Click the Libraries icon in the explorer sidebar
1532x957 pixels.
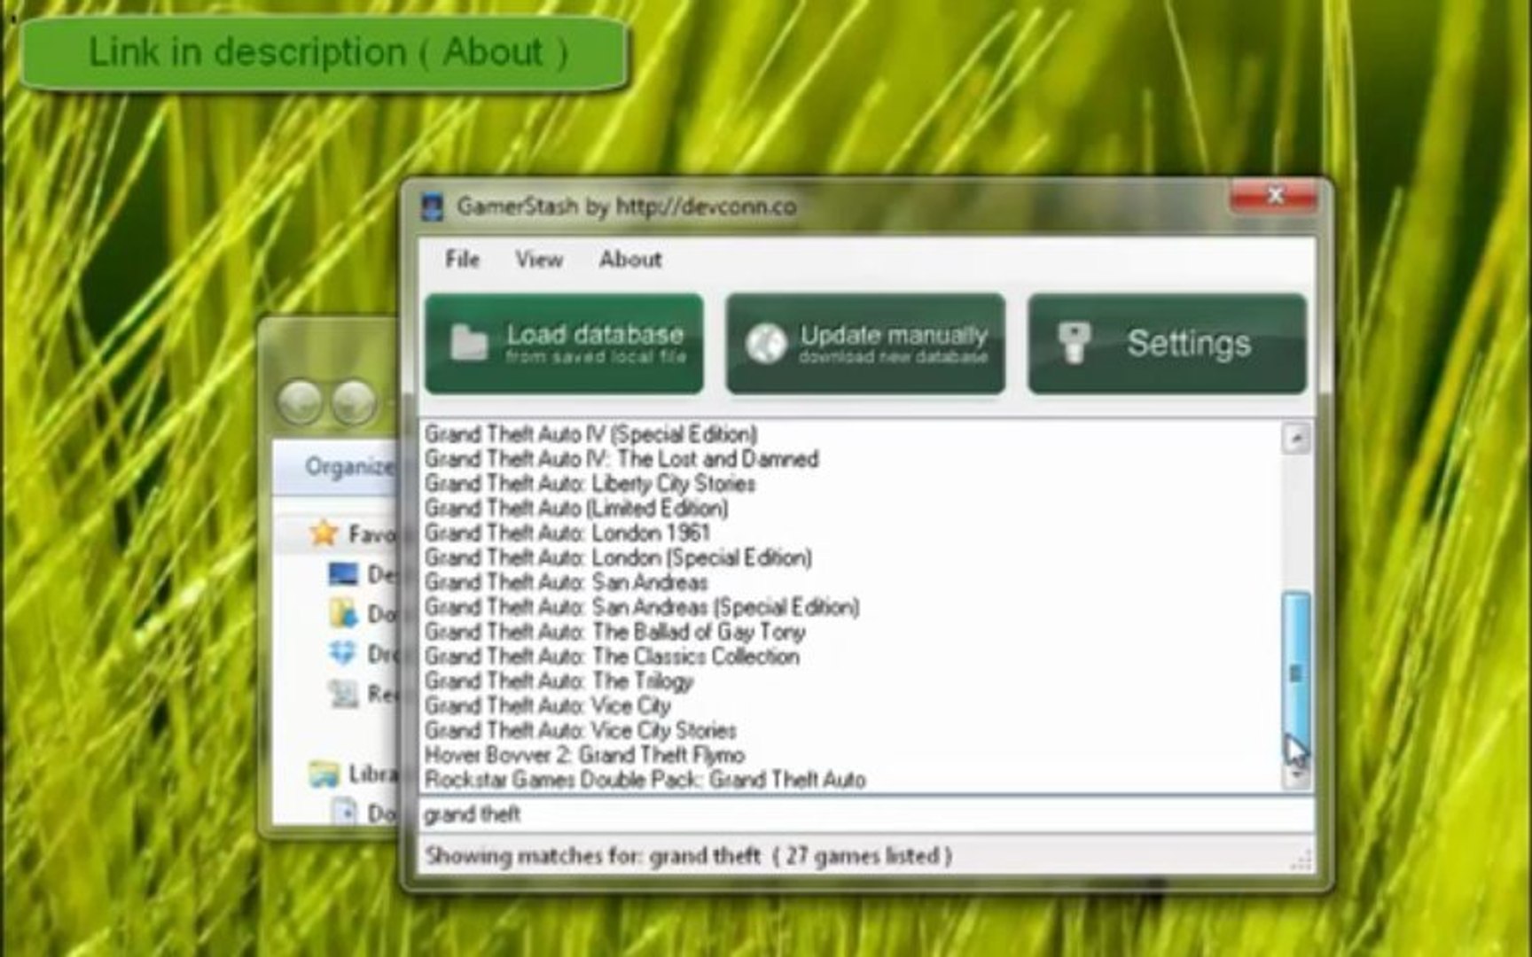tap(324, 773)
